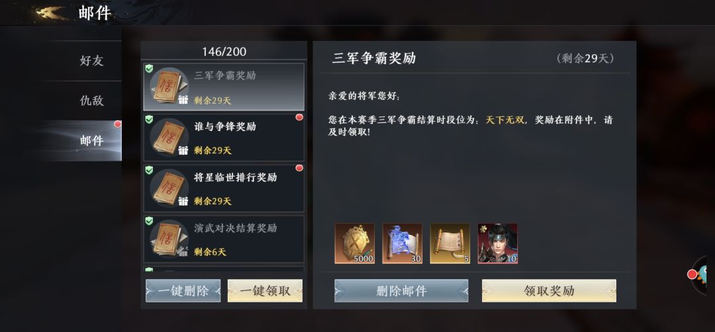Toggle green check on 三军争霸奖励 mail

coord(149,68)
